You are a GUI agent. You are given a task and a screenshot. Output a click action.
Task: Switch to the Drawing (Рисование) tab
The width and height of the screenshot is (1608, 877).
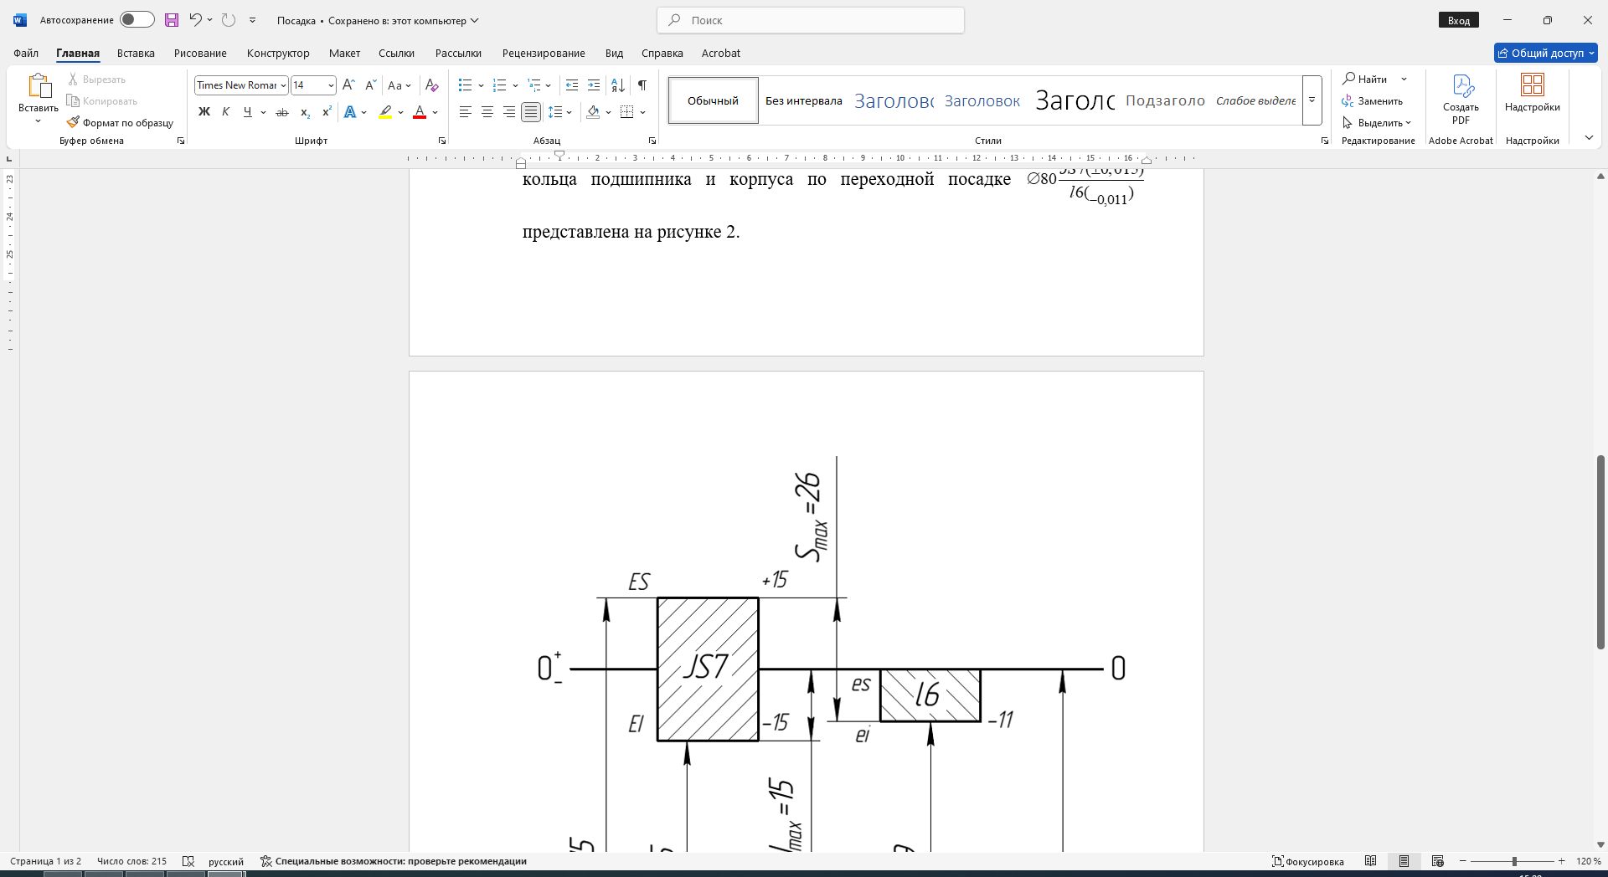click(x=200, y=53)
